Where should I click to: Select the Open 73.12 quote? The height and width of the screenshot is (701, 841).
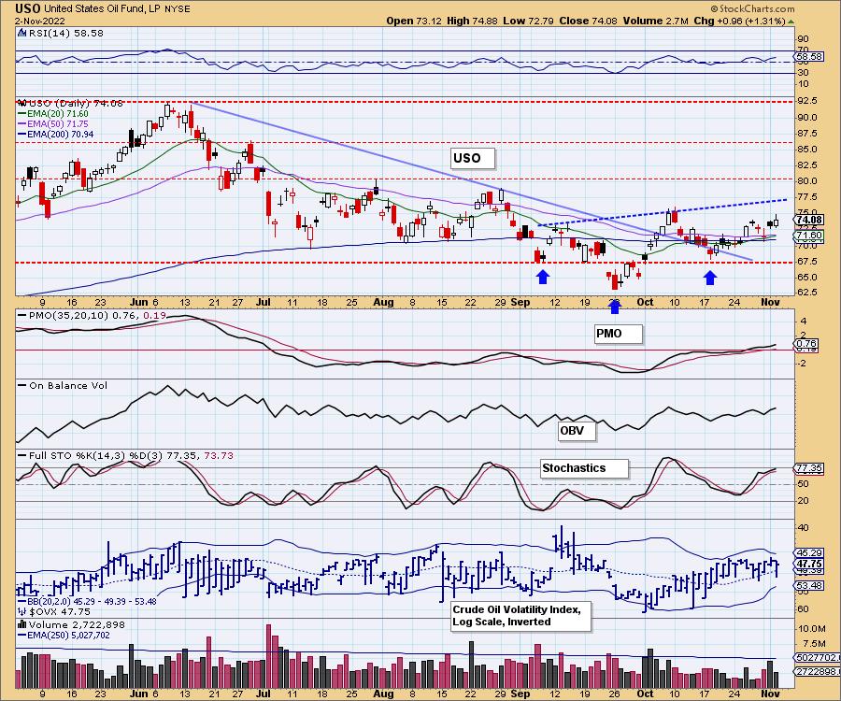click(x=414, y=21)
